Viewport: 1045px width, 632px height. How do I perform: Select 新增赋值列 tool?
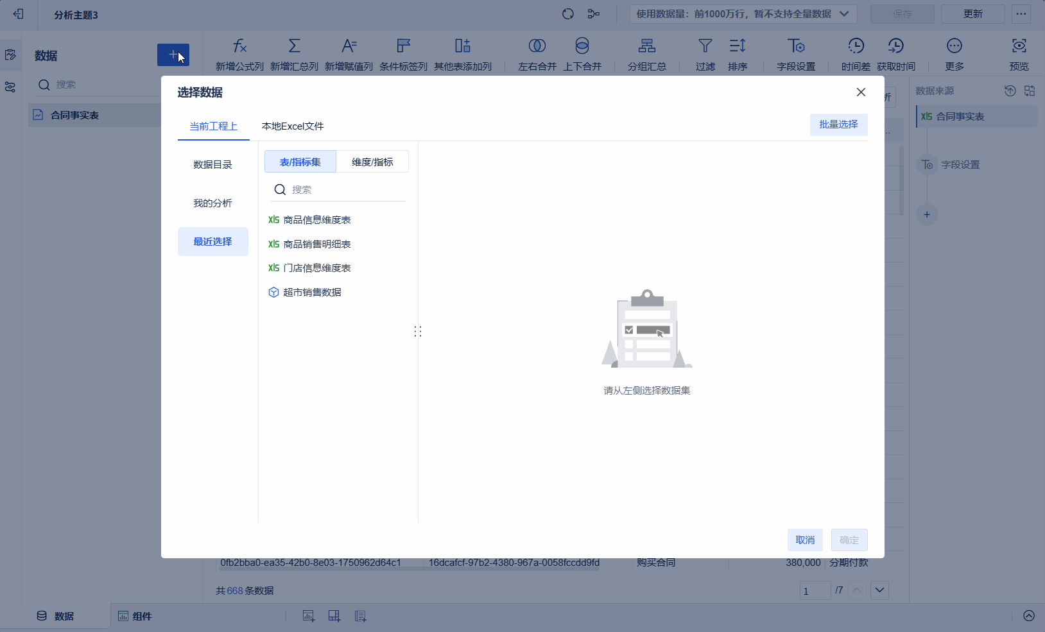pos(349,55)
